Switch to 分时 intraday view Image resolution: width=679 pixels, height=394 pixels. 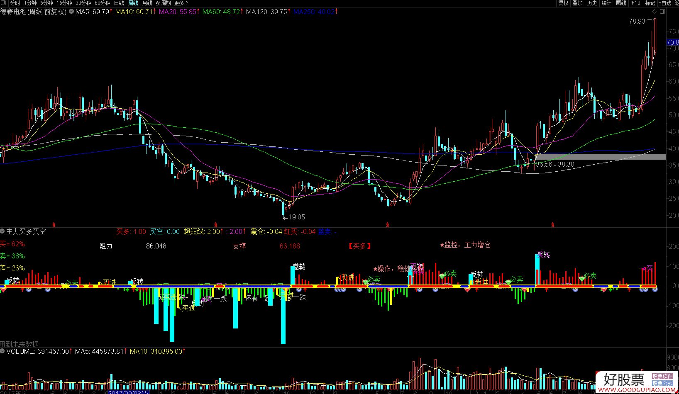point(15,3)
